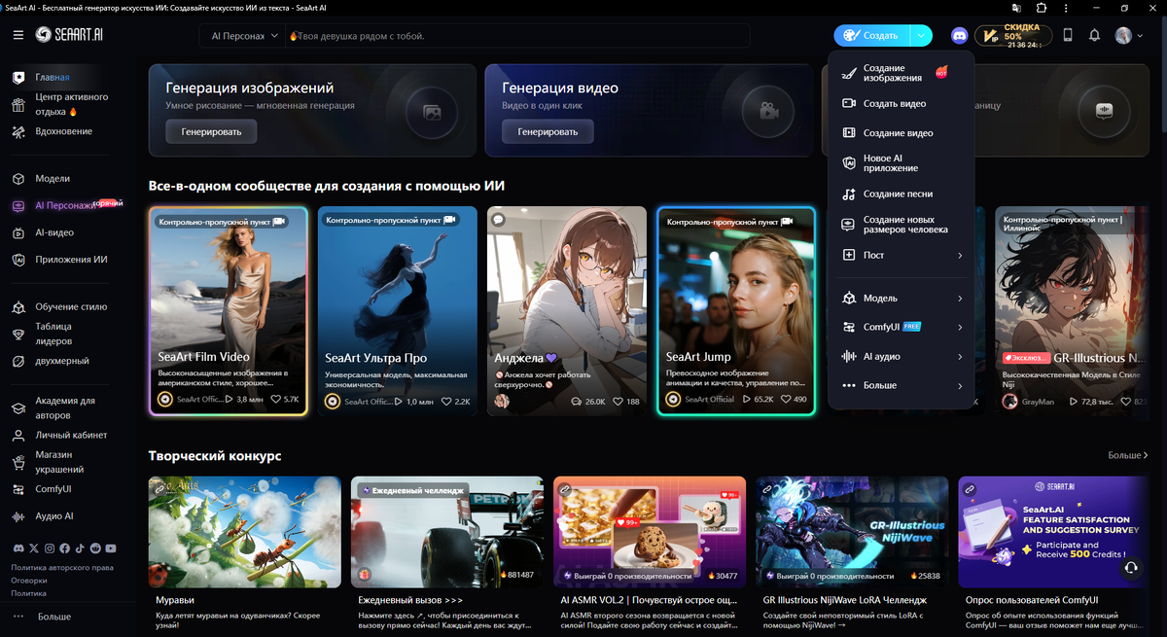Click the SeaArt.AI logo

(70, 35)
